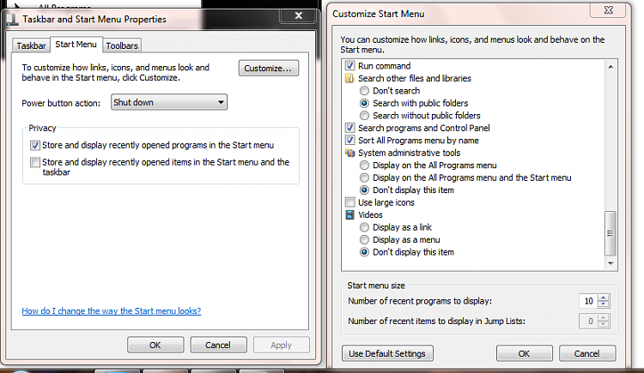This screenshot has width=644, height=373.
Task: Click Use Default Settings button
Action: tap(387, 353)
